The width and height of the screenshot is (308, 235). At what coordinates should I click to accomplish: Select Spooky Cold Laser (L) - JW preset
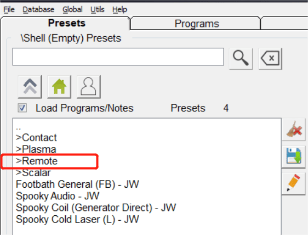coord(77,219)
